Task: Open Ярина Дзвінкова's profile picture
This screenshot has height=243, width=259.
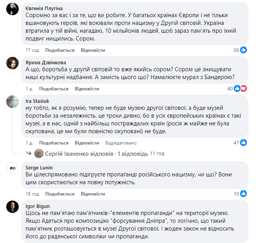Action: (x=12, y=63)
